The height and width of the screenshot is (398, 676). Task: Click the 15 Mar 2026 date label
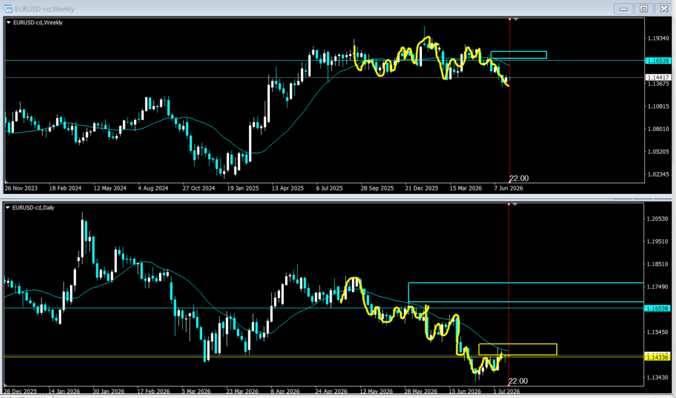click(x=465, y=188)
